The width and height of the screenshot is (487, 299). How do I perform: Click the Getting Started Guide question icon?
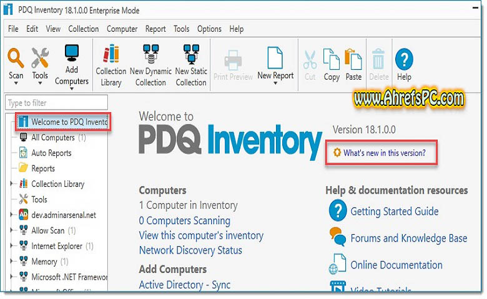click(x=338, y=211)
